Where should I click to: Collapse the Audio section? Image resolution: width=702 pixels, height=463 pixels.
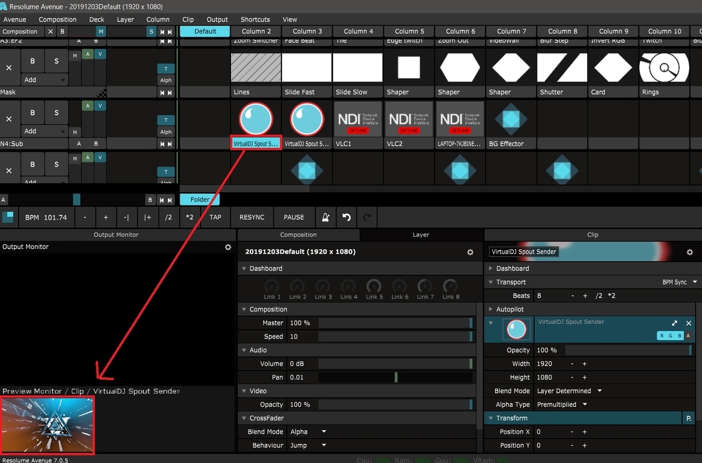coord(244,350)
